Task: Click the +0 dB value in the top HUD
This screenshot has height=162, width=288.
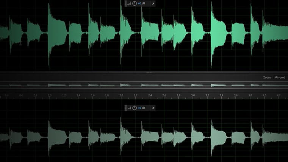Action: (x=141, y=3)
